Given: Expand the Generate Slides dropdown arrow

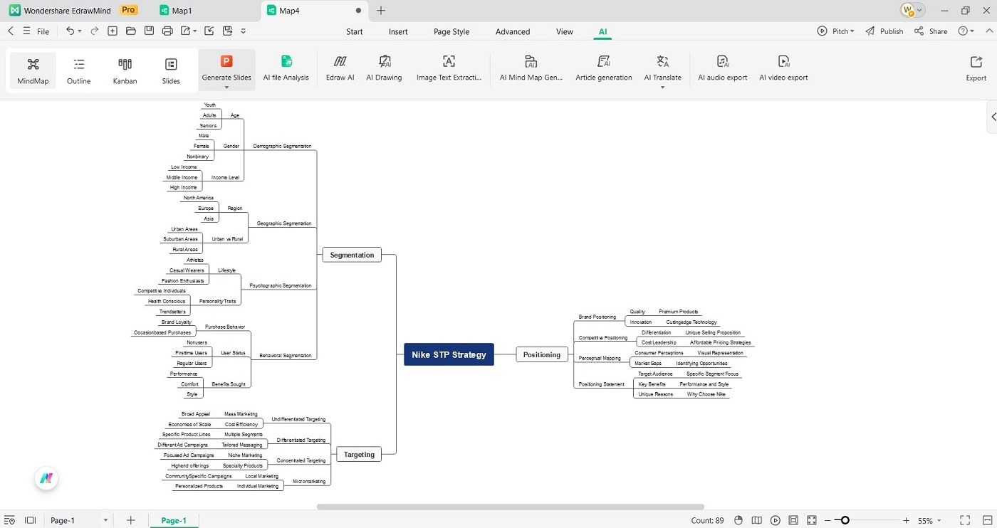Looking at the screenshot, I should (x=226, y=88).
